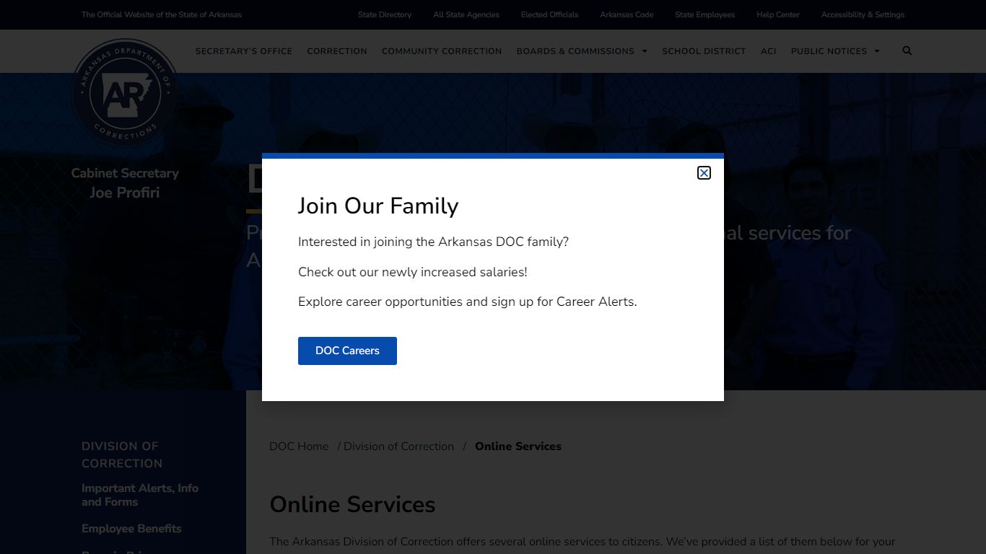This screenshot has height=554, width=986.
Task: Click the Explore career opportunities text
Action: [x=468, y=302]
